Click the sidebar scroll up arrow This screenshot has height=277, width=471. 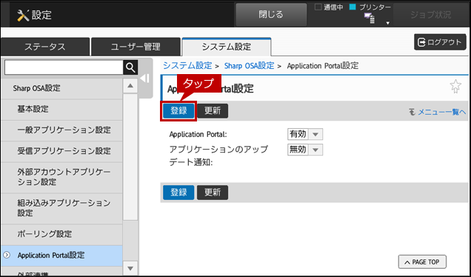[x=130, y=86]
